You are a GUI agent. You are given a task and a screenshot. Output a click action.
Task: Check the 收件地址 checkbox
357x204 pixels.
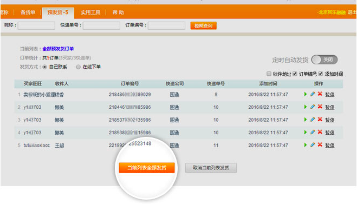269,74
